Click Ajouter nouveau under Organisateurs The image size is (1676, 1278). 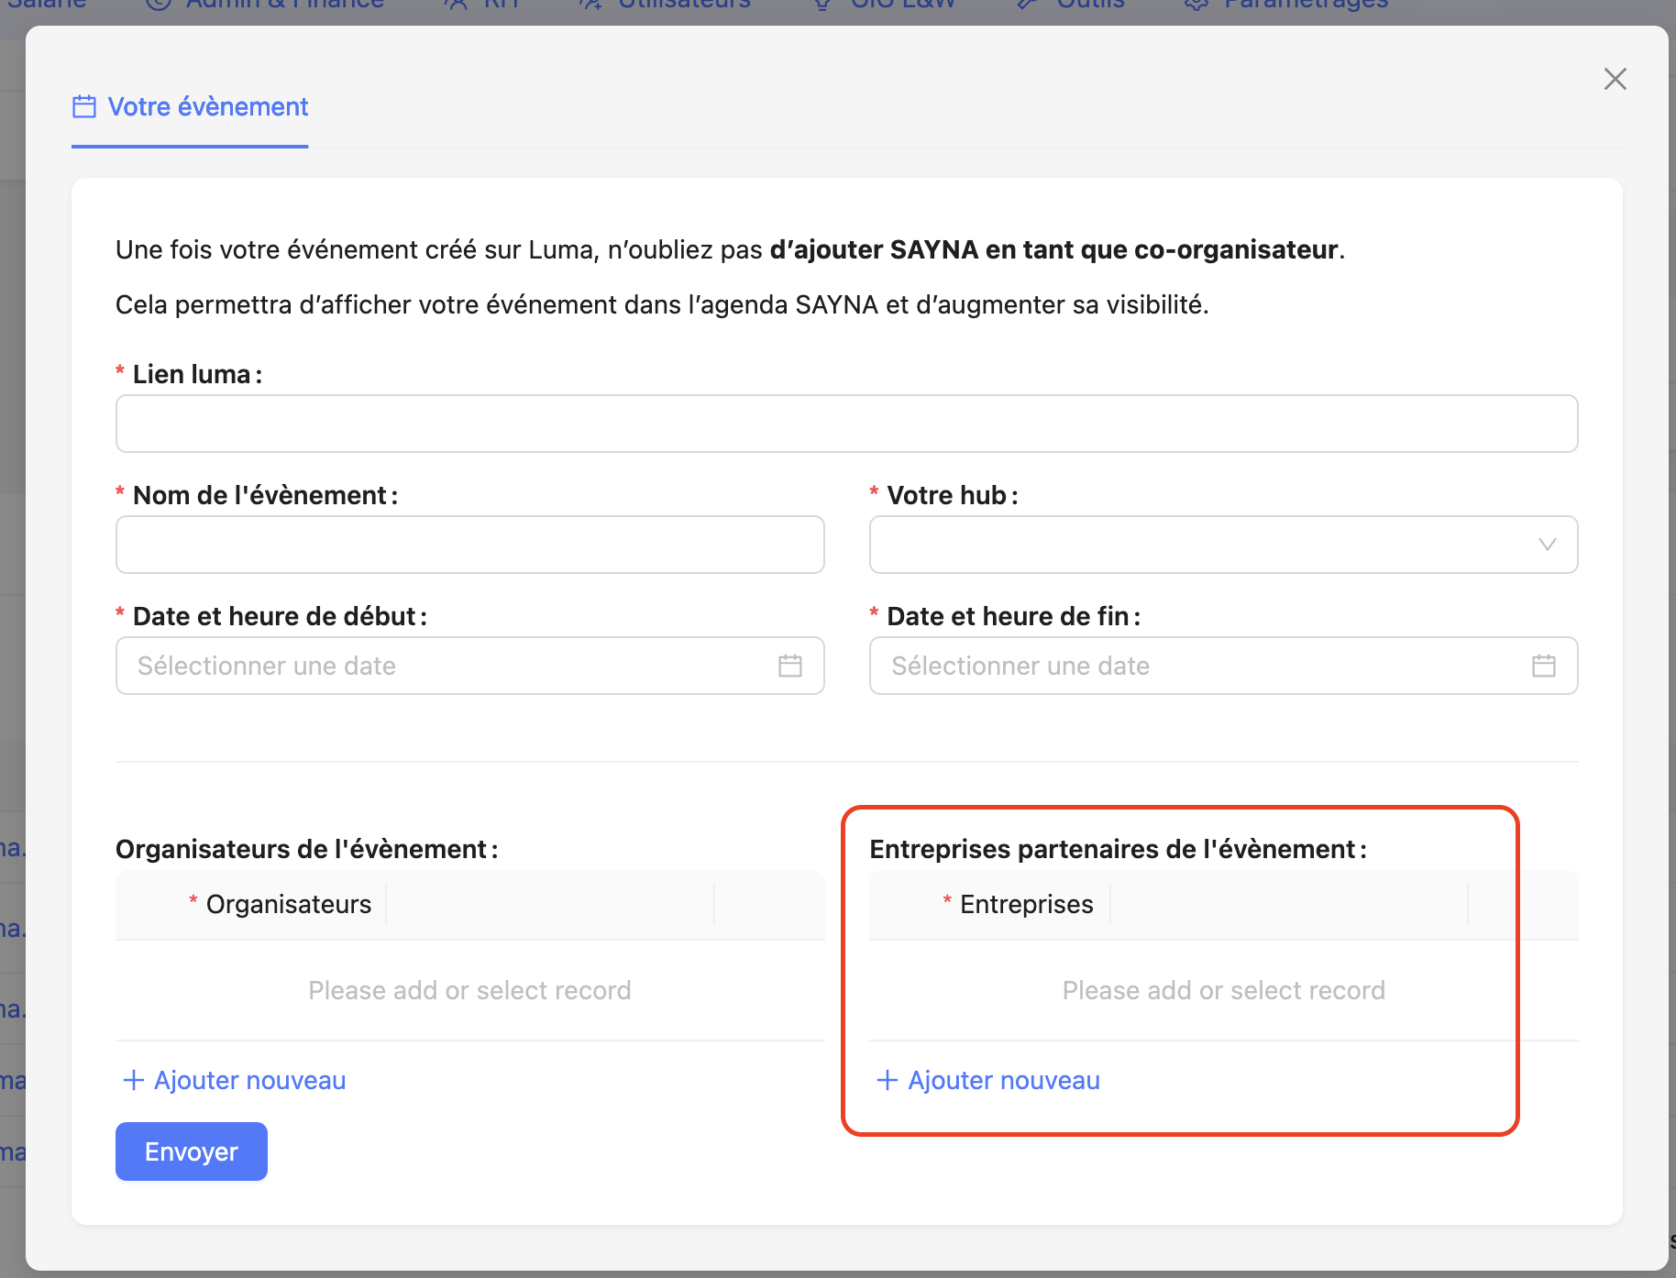(x=235, y=1080)
